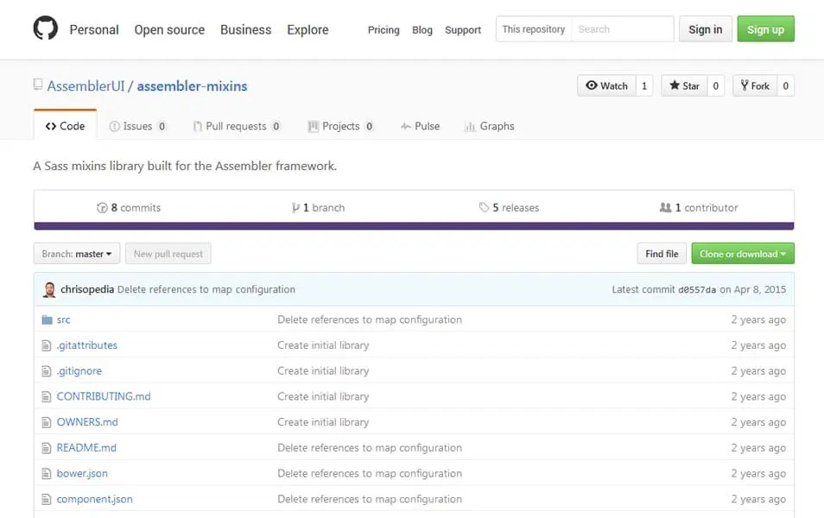Open the GitHub Octocat logo home

[x=46, y=28]
